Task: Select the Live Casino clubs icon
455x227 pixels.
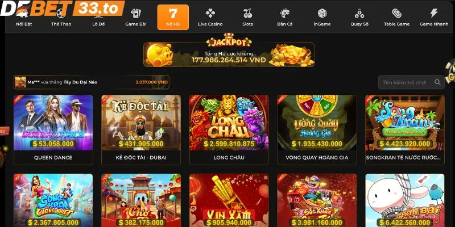Action: [x=210, y=13]
